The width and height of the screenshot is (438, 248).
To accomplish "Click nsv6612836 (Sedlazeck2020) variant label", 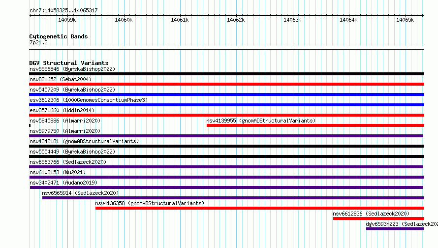I will [371, 214].
